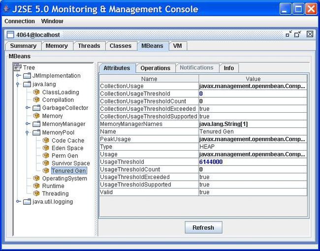The width and height of the screenshot is (320, 251).
Task: Switch to the VM tab
Action: [177, 46]
